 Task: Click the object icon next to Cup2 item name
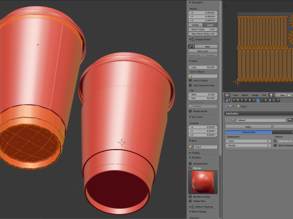pyautogui.click(x=191, y=147)
